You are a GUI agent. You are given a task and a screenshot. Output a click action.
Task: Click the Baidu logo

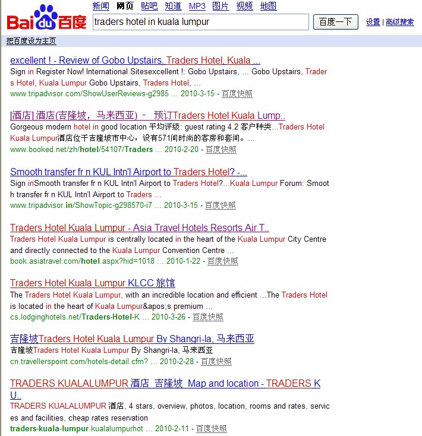coord(46,17)
